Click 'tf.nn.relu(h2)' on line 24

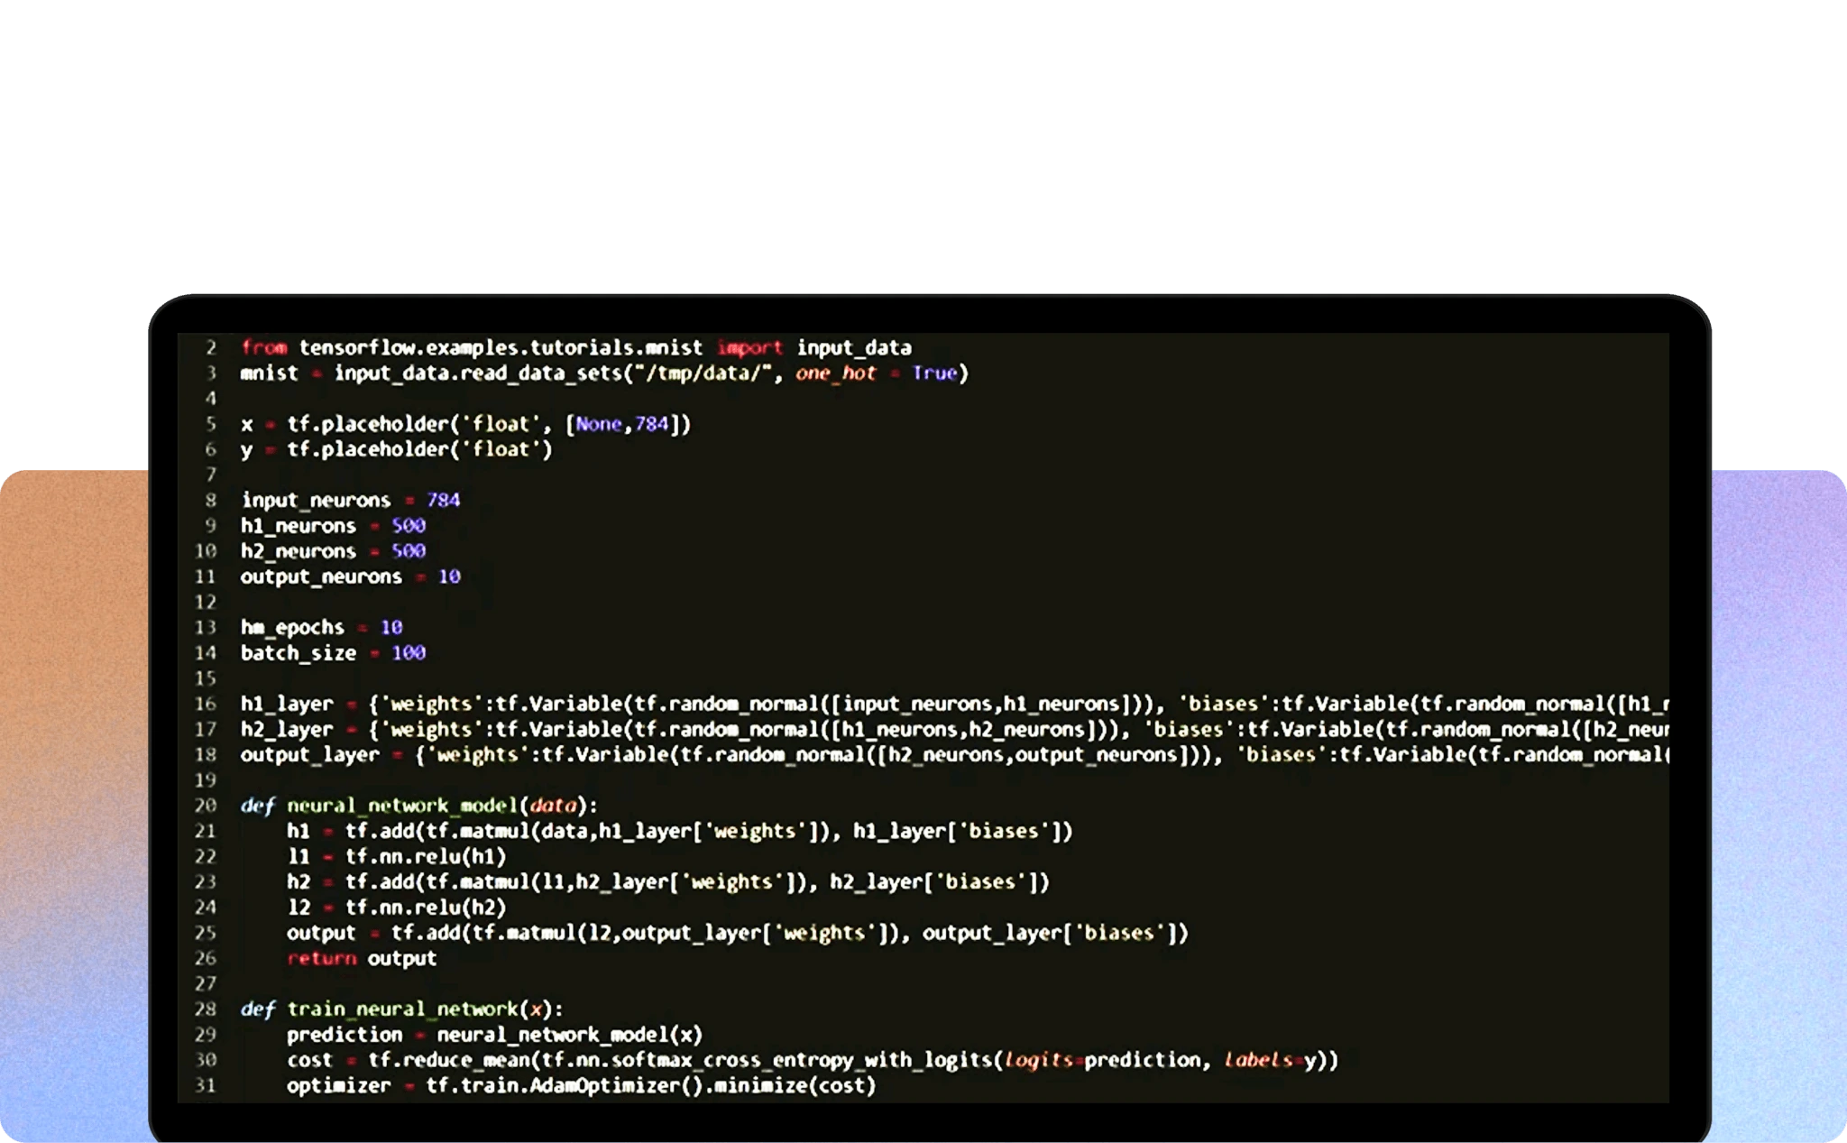pos(426,908)
